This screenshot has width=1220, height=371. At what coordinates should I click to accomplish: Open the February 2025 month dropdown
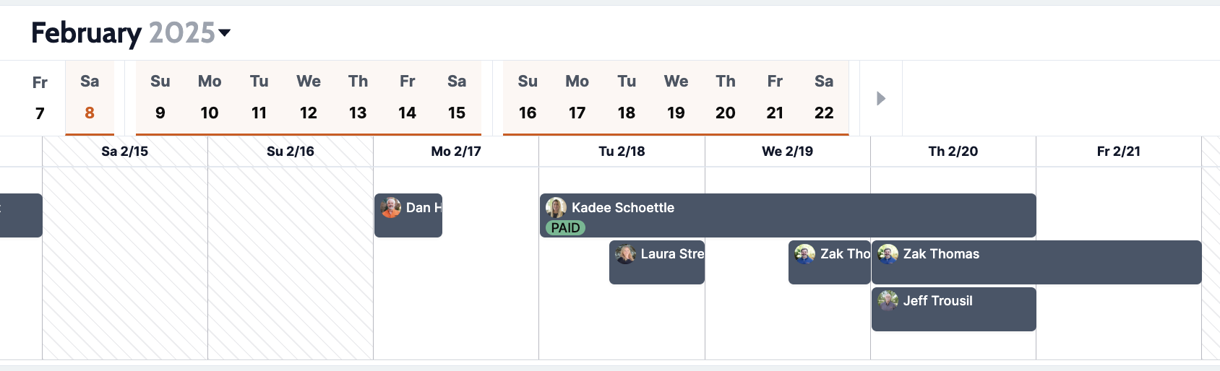point(224,32)
